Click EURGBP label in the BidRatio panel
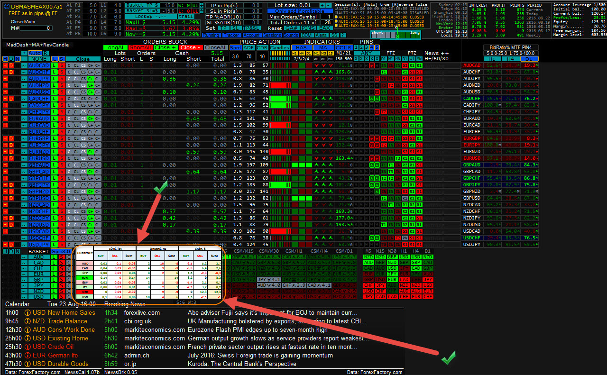 [471, 138]
